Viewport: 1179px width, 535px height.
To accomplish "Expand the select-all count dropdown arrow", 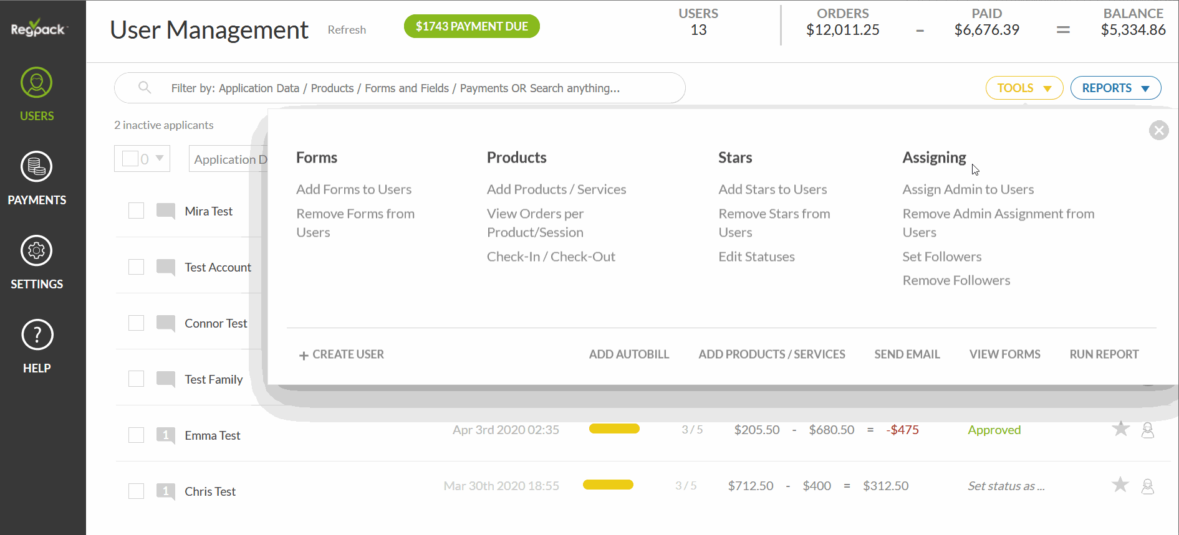I will pos(160,158).
